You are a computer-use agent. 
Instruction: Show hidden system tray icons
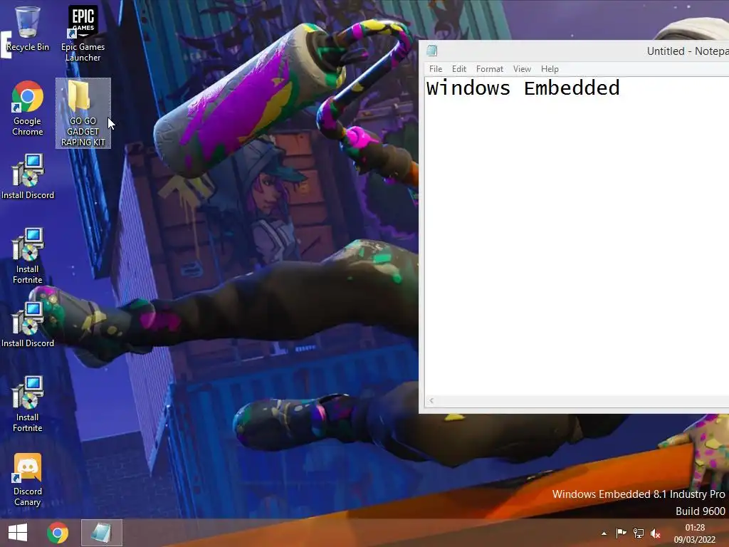[604, 533]
